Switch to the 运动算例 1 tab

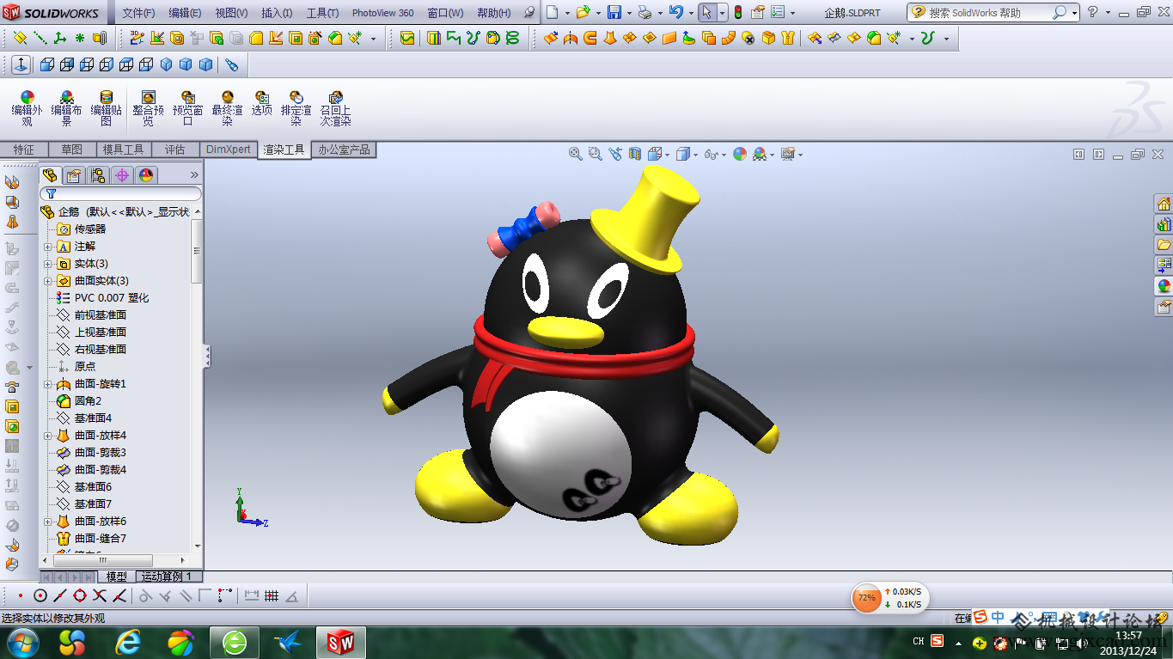click(x=169, y=577)
